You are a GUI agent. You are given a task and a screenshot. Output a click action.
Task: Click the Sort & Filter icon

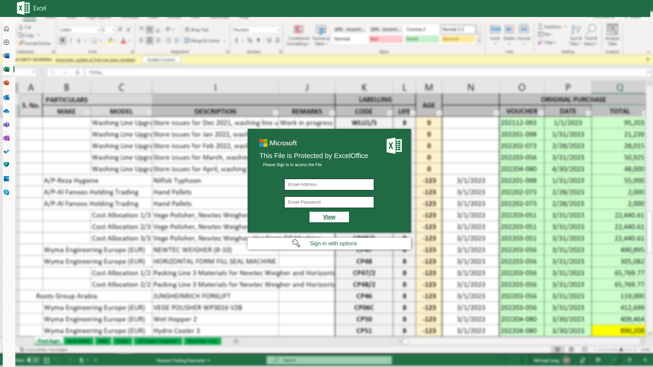[x=576, y=30]
